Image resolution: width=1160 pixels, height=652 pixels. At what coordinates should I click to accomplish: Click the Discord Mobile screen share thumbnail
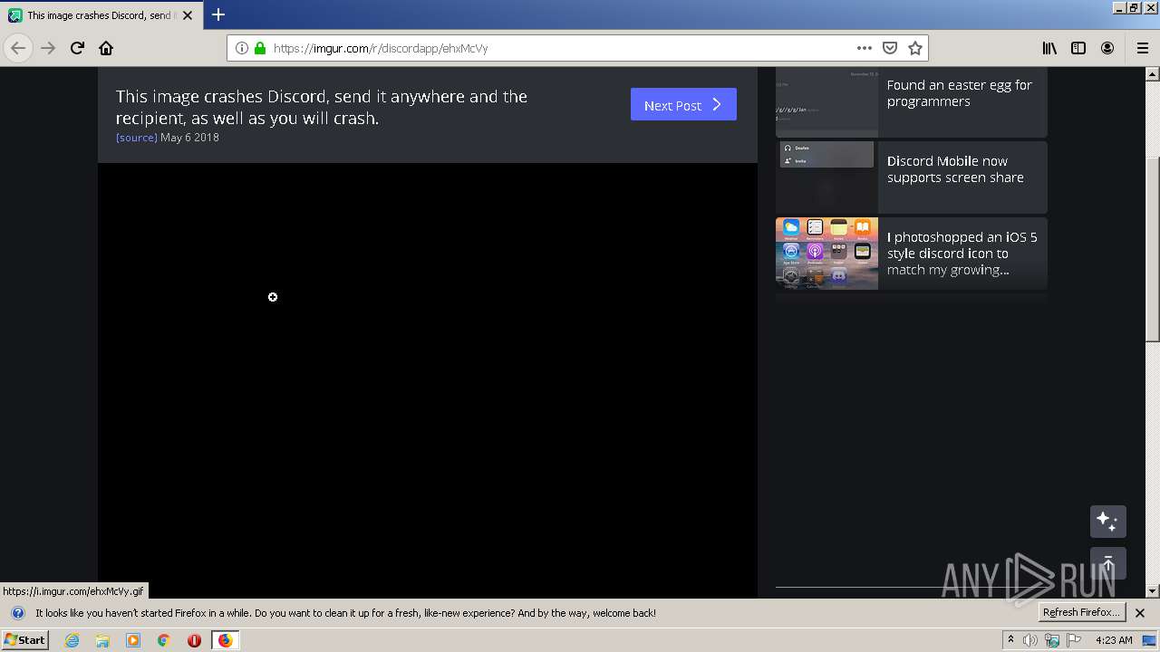pos(826,177)
